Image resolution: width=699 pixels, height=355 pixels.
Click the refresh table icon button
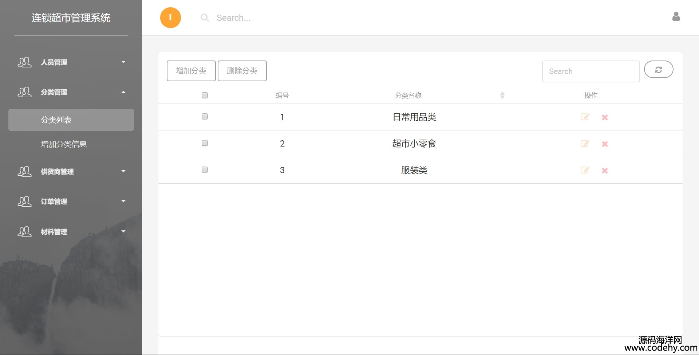(658, 70)
